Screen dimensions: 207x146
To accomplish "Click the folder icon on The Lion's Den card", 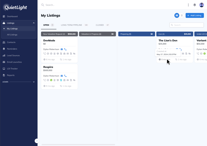I will point(189,54).
